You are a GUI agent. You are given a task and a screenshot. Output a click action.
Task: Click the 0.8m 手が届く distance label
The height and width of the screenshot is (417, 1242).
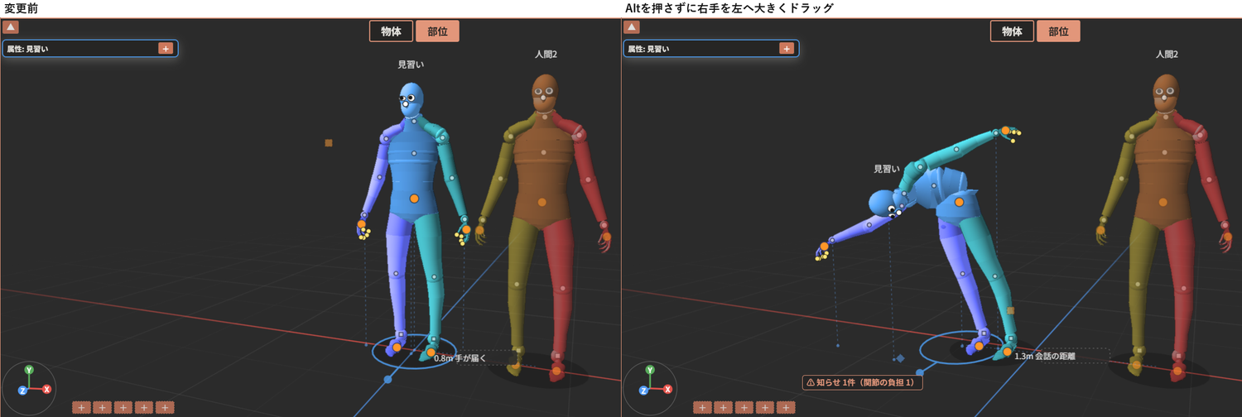click(x=460, y=358)
